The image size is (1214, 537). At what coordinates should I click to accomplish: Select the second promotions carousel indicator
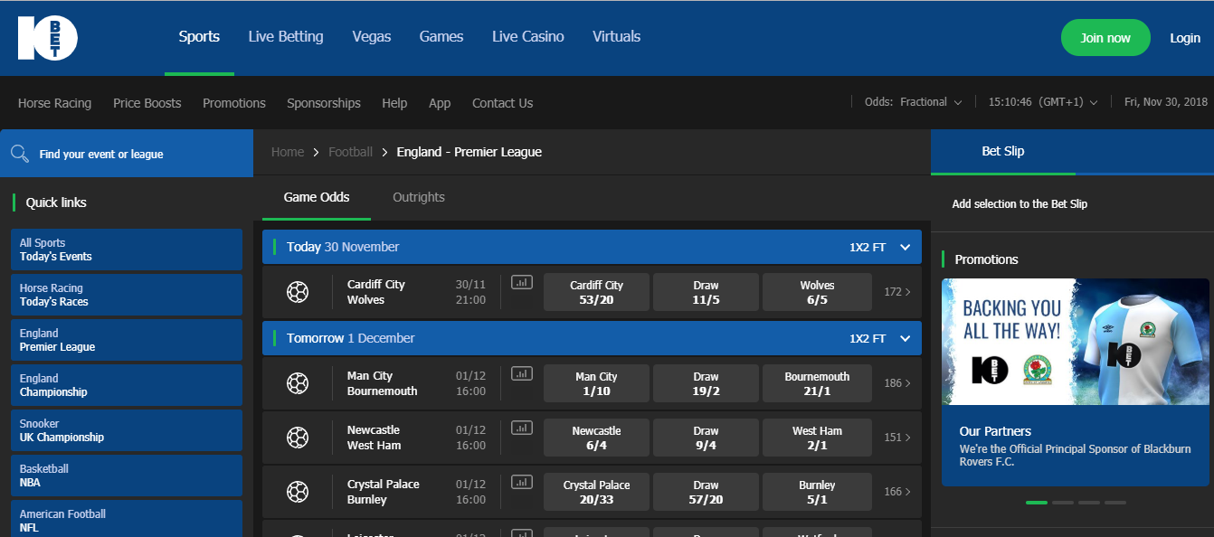tap(1063, 502)
